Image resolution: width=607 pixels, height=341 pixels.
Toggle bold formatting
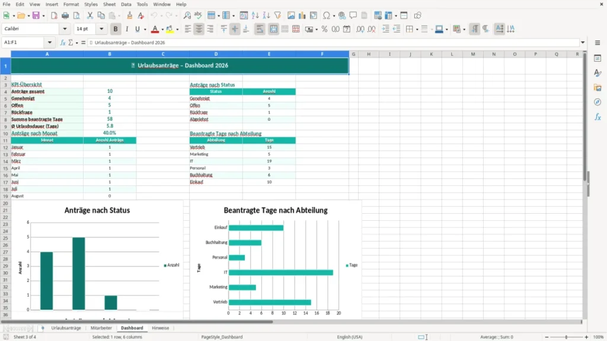[116, 29]
